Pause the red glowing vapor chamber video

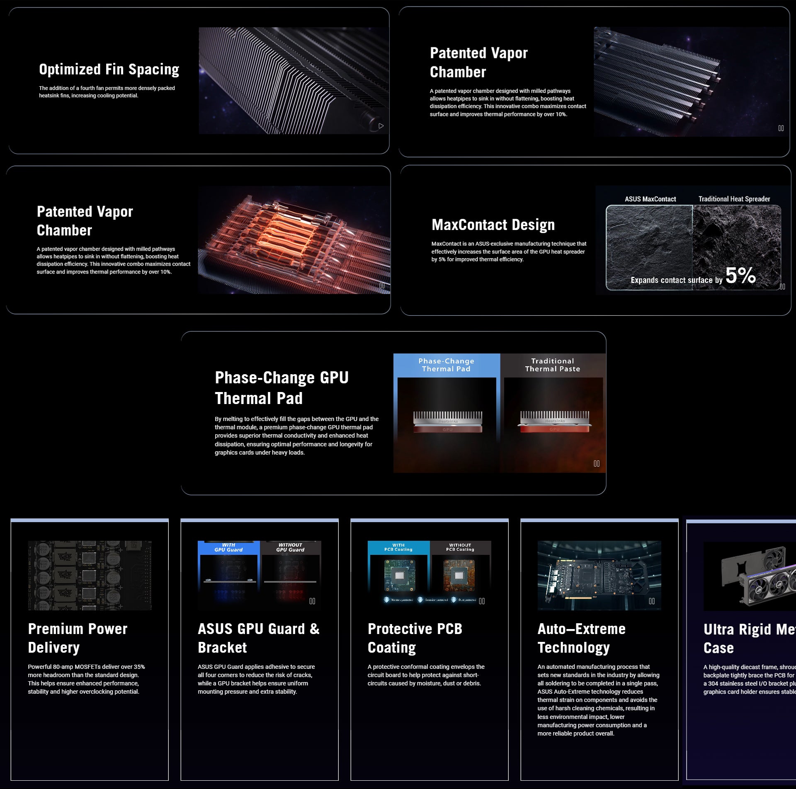(x=382, y=286)
